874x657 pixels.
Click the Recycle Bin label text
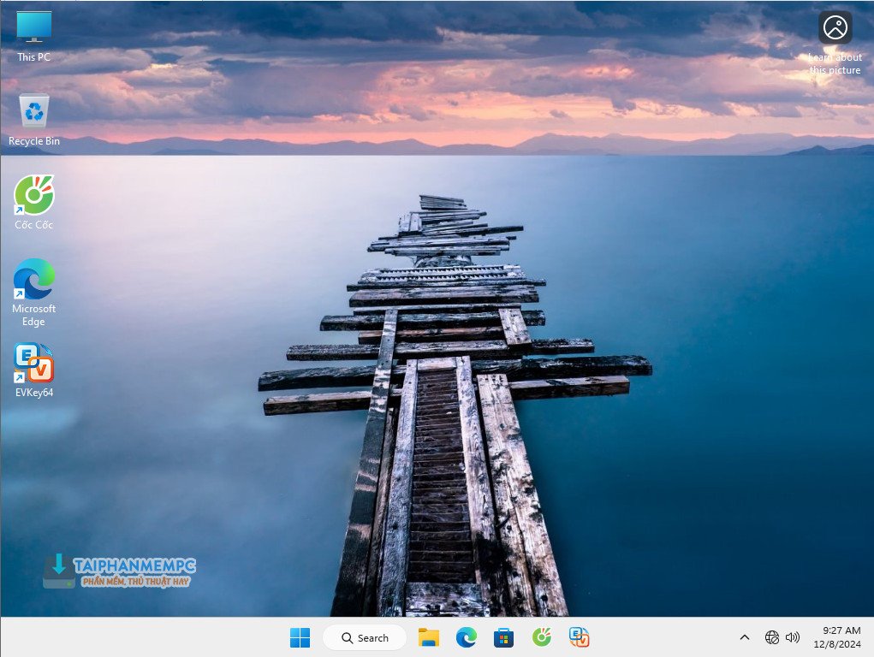coord(34,141)
